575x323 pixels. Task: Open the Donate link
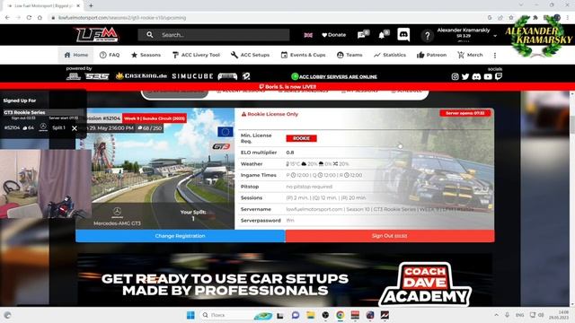333,35
